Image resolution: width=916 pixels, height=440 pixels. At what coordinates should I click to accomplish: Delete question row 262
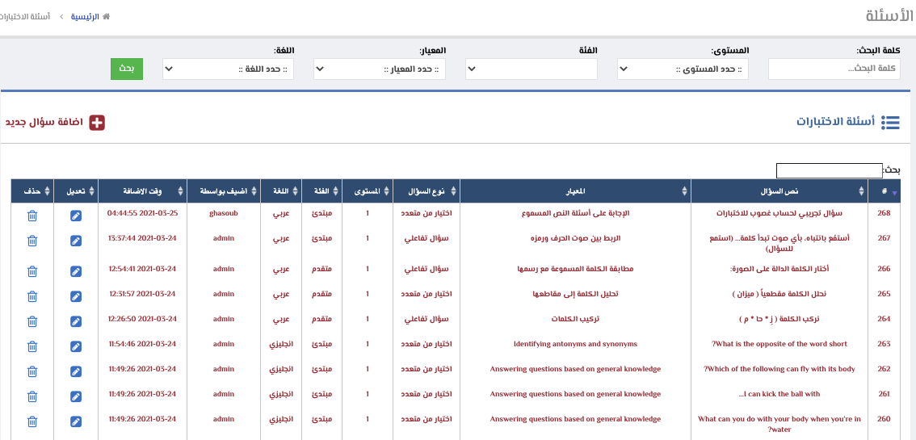32,371
